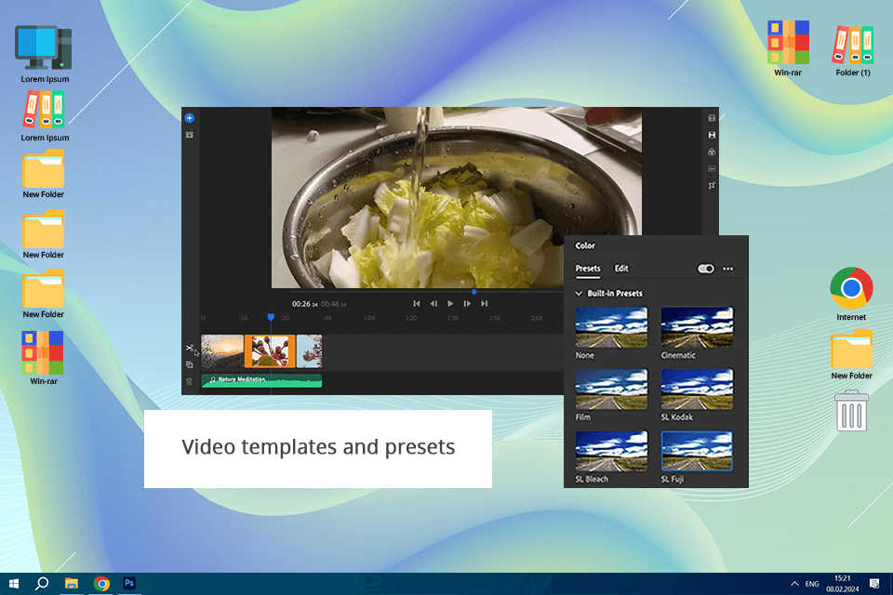Apply the SL Kodak color preset
Image resolution: width=893 pixels, height=595 pixels.
(x=697, y=390)
